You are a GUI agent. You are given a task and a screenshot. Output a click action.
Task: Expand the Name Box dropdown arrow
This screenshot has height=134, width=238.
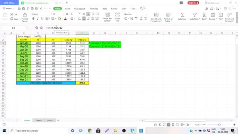tap(26, 28)
